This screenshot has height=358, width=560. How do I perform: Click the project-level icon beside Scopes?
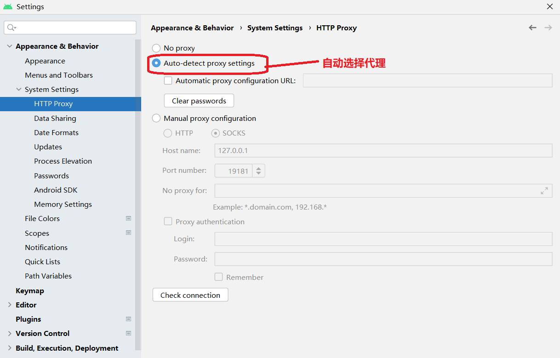[x=129, y=233]
